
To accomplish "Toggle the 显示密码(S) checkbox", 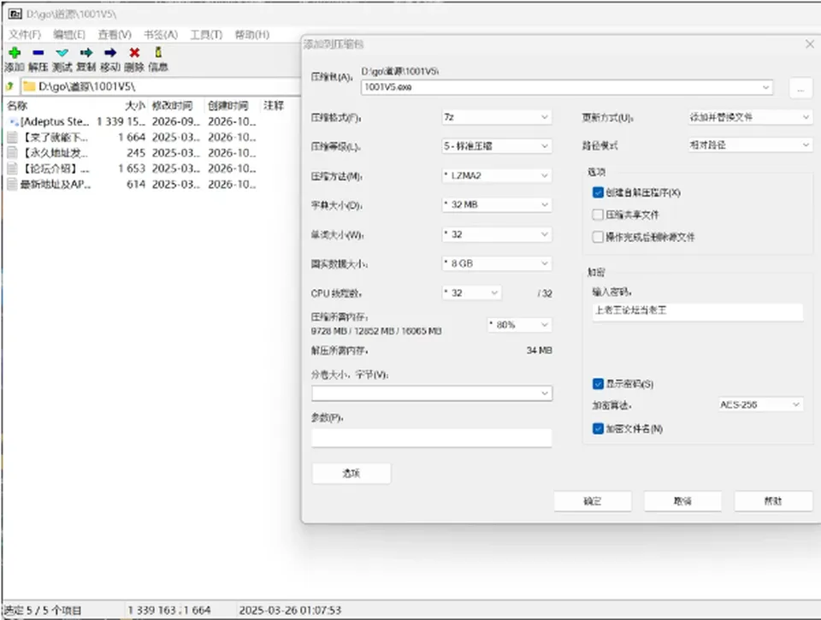I will [x=598, y=384].
